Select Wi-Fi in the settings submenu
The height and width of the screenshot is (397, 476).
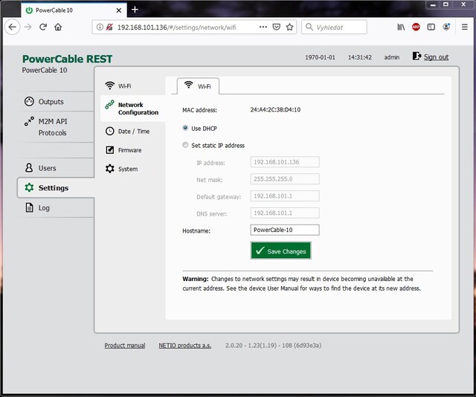124,85
